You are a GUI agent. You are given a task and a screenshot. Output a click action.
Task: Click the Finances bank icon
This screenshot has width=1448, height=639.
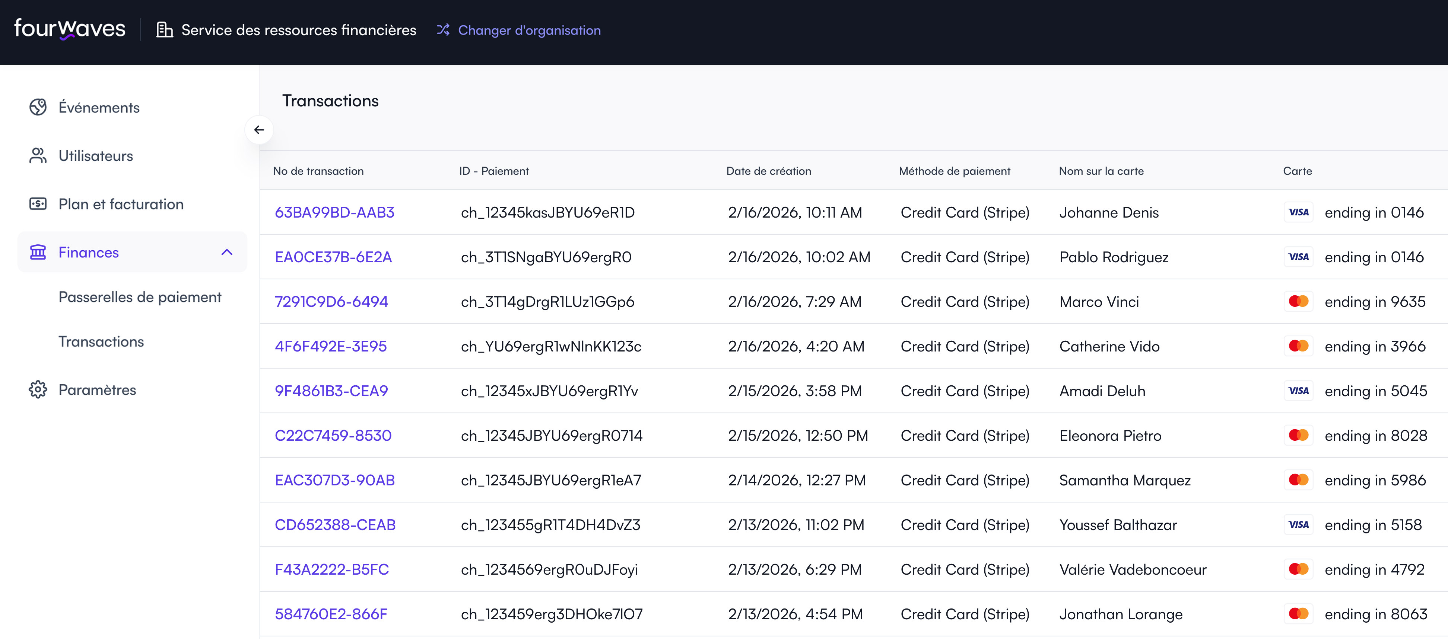[38, 253]
